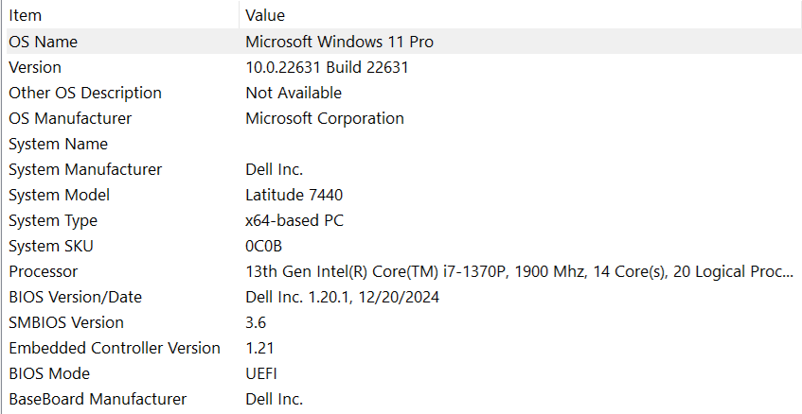Highlight the BIOS Version/Date row

point(75,297)
